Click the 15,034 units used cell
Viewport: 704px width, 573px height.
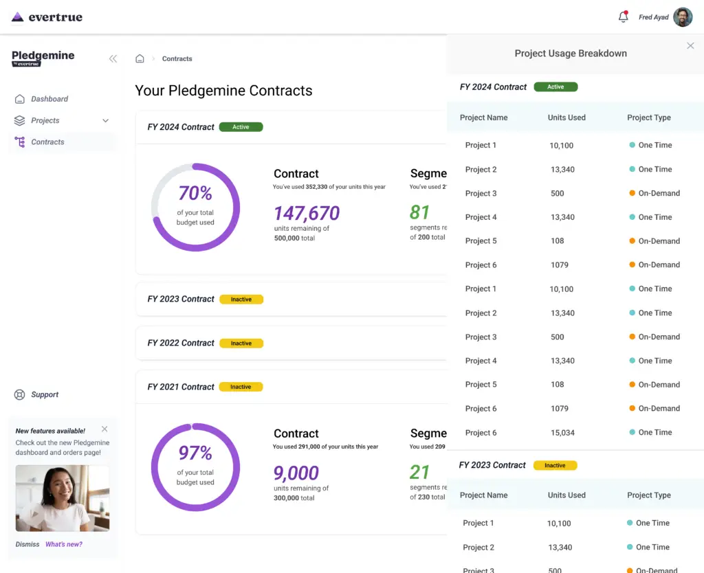562,433
